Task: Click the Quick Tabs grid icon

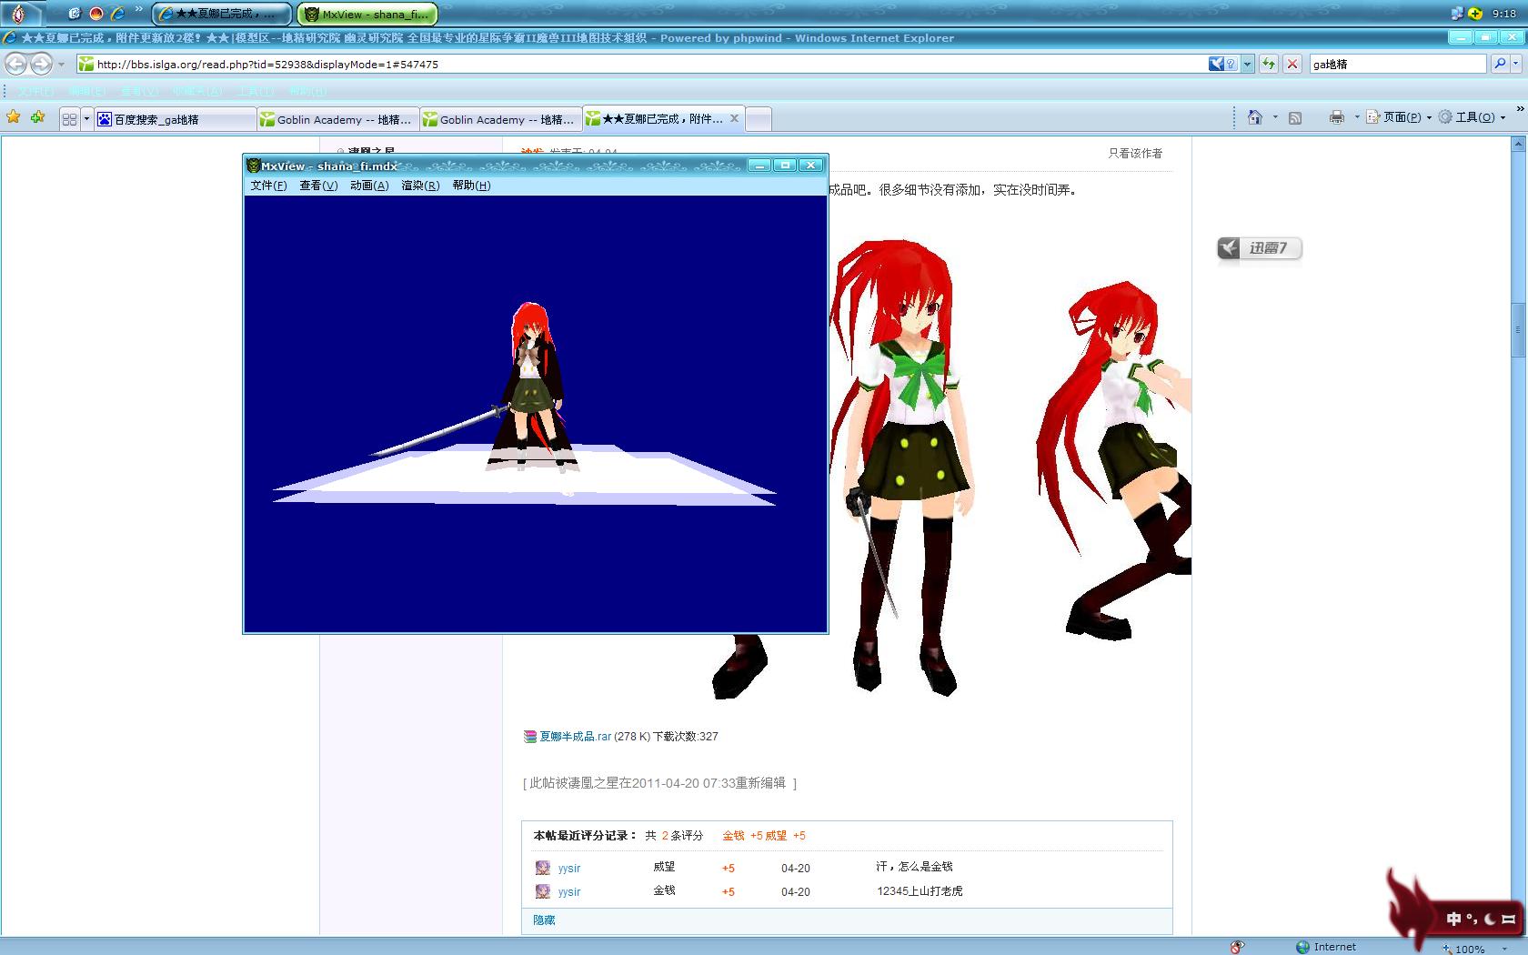Action: click(x=69, y=119)
